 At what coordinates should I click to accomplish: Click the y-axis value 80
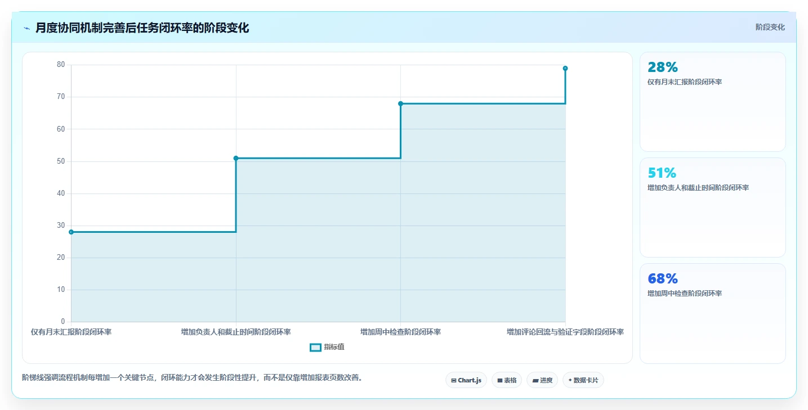pyautogui.click(x=61, y=65)
